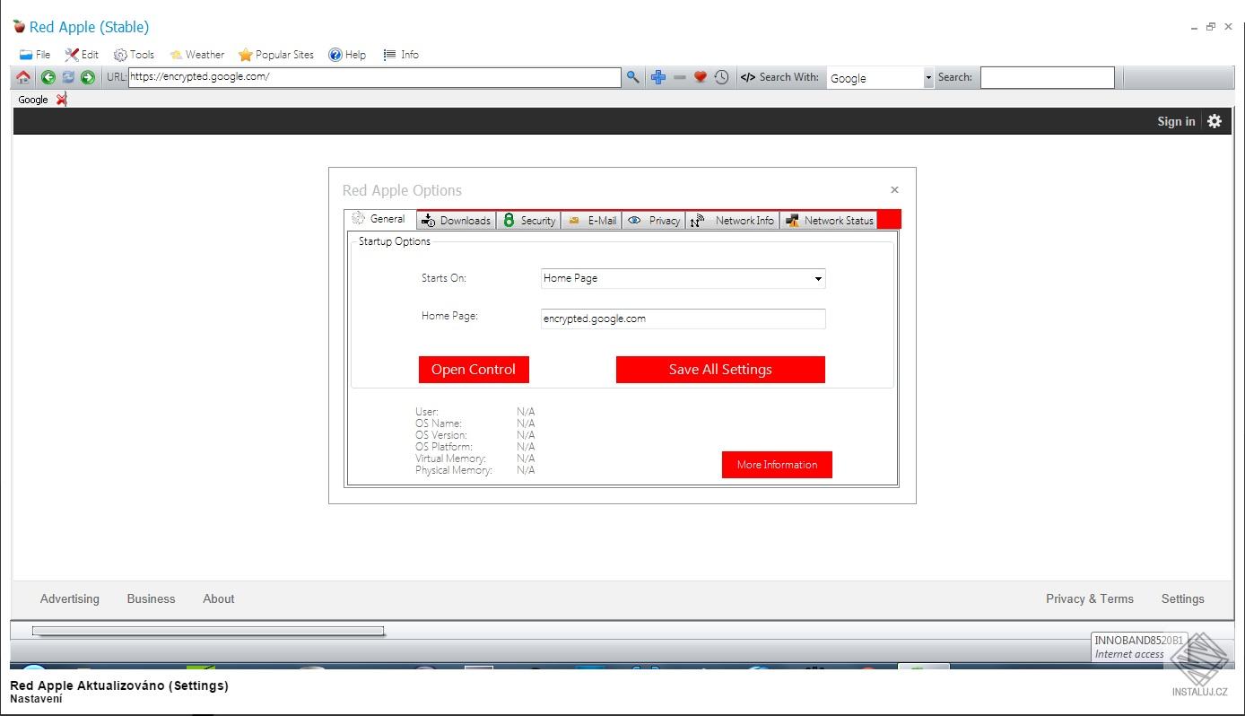Switch to the E-Mail tab
The height and width of the screenshot is (716, 1245).
[592, 221]
